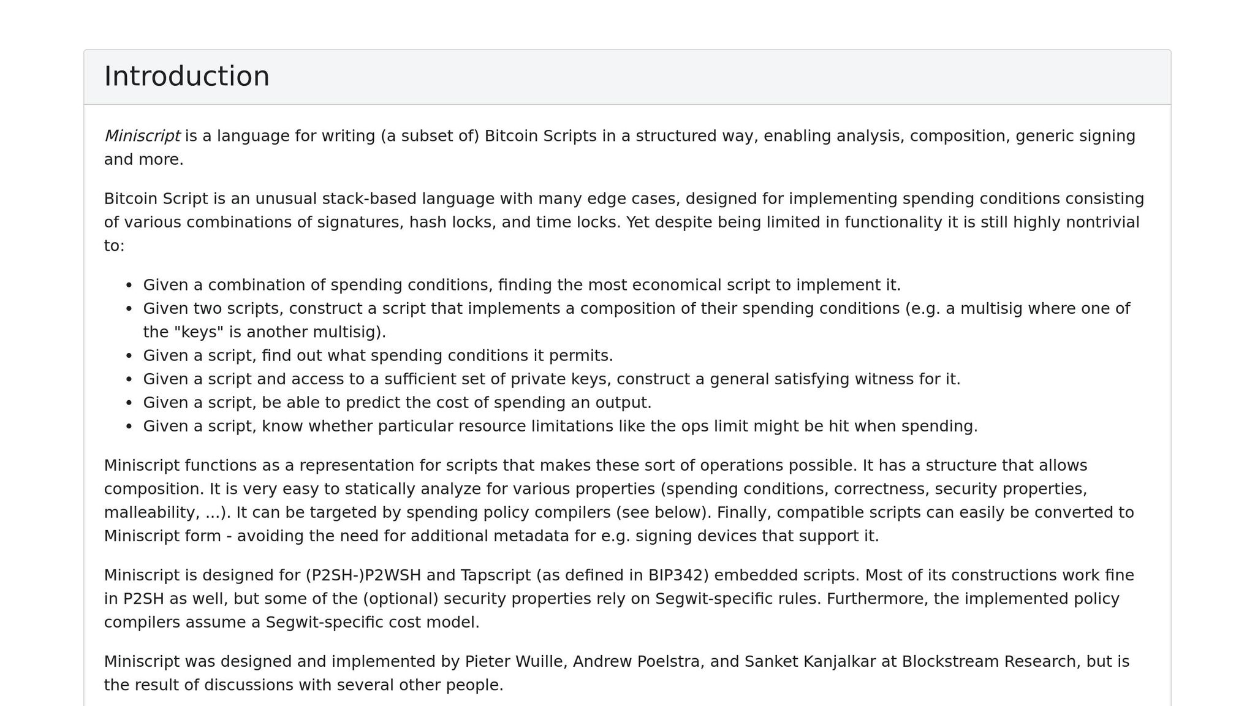This screenshot has width=1255, height=706.
Task: Click the phrase "Segwit-specific cost model"
Action: (x=372, y=623)
